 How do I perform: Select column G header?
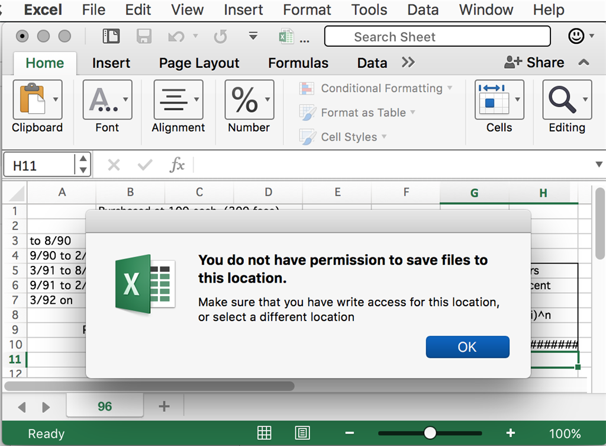pyautogui.click(x=474, y=192)
